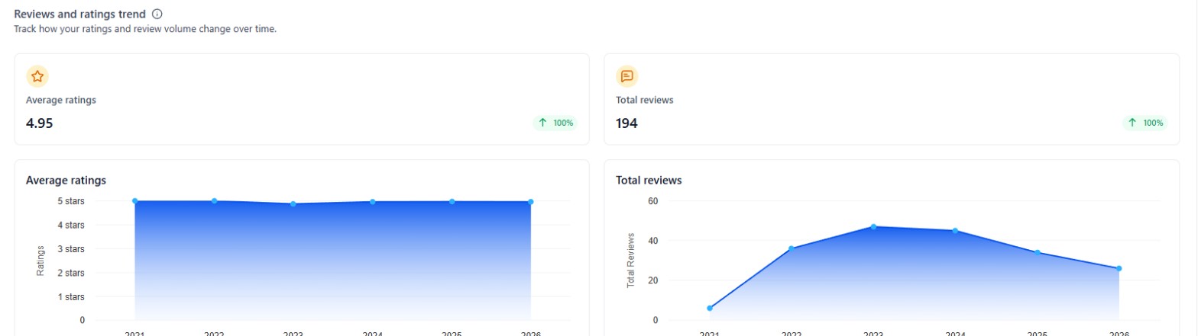Select the 194 total reviews value
This screenshot has height=336, width=1198.
627,123
